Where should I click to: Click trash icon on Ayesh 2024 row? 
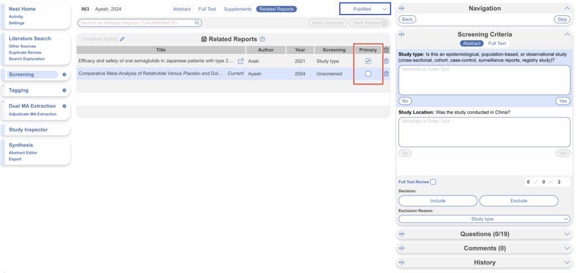pos(386,74)
